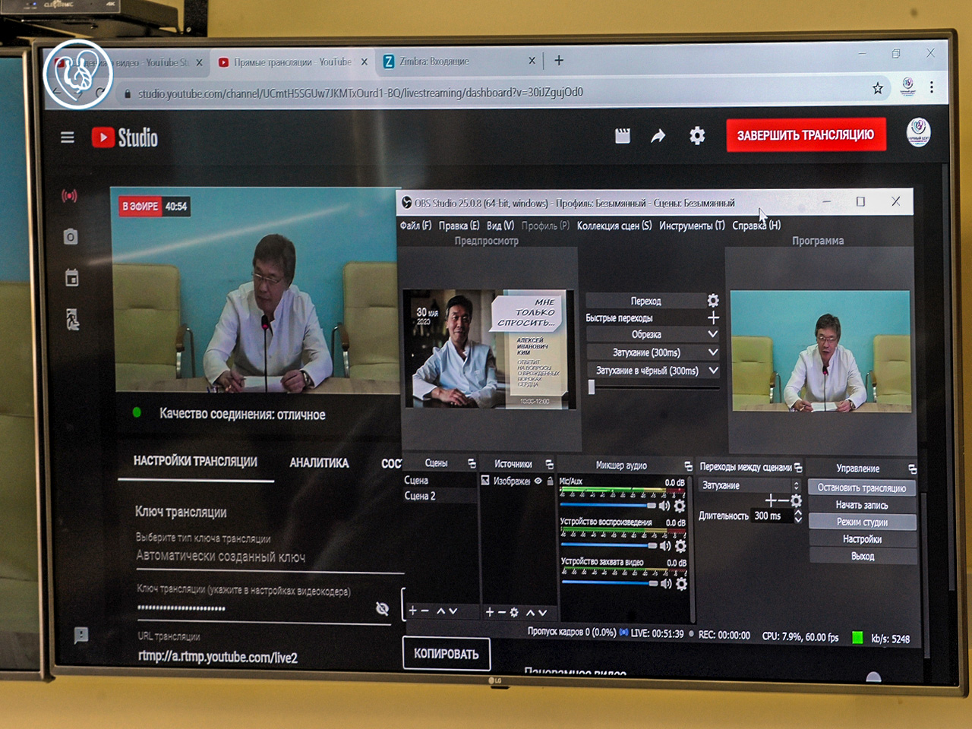
Task: Click the YouTube Studio settings gear
Action: click(x=696, y=136)
